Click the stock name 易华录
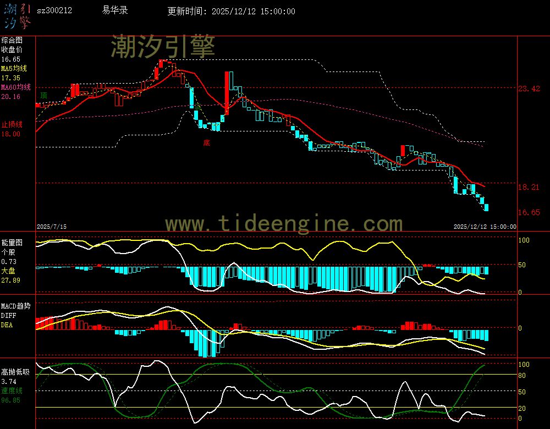Image resolution: width=550 pixels, height=429 pixels. pyautogui.click(x=115, y=10)
